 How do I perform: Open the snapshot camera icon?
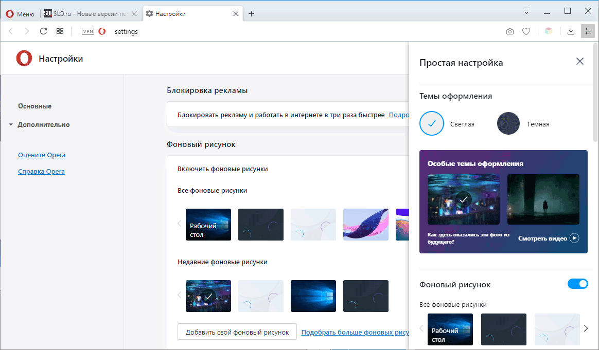(509, 31)
